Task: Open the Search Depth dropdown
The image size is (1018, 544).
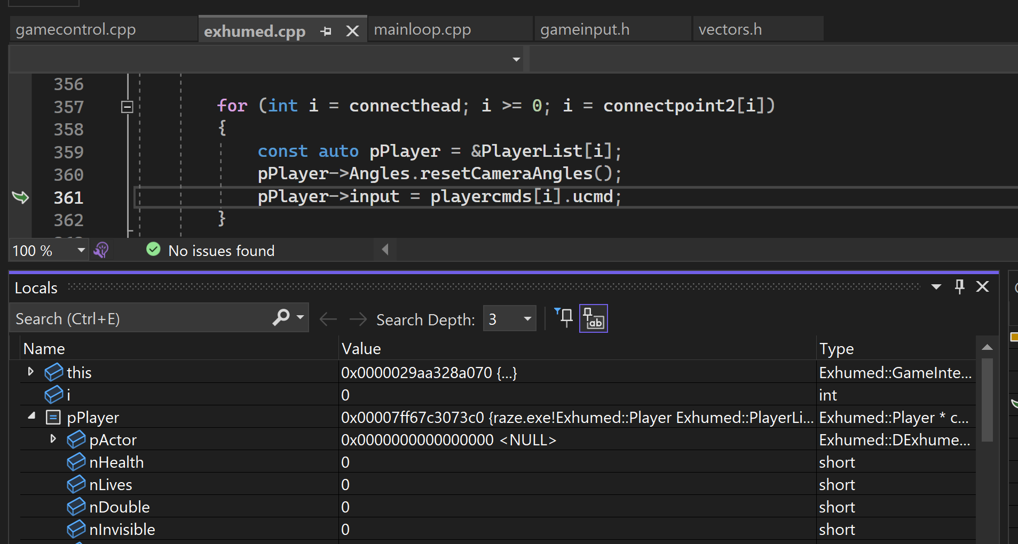Action: tap(510, 318)
